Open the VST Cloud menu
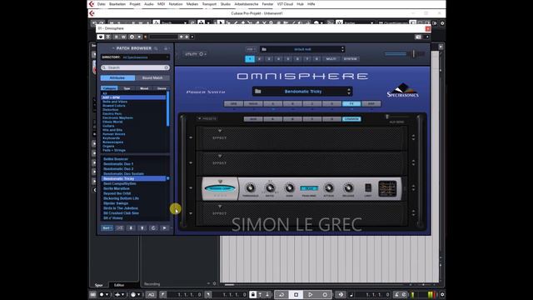This screenshot has height=300, width=533. click(285, 4)
